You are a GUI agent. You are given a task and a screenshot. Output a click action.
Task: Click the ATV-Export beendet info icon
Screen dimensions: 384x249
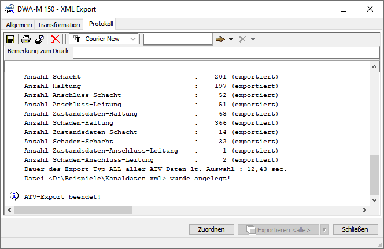point(15,196)
